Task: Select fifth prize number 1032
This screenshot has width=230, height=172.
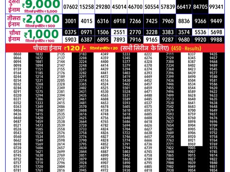Action: tap(39, 54)
